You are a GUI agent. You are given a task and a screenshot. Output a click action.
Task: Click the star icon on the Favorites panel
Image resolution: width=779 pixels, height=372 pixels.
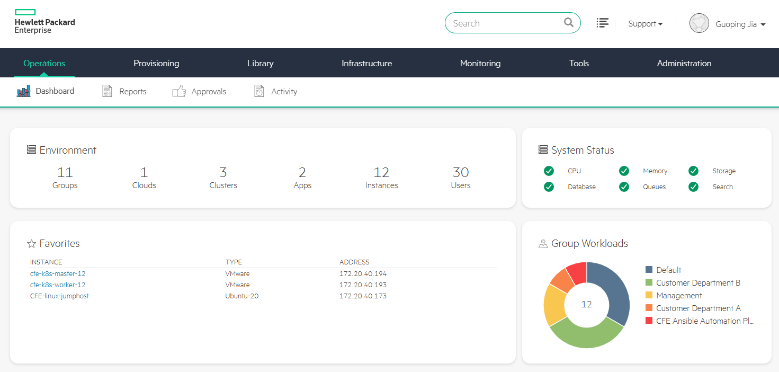coord(31,243)
